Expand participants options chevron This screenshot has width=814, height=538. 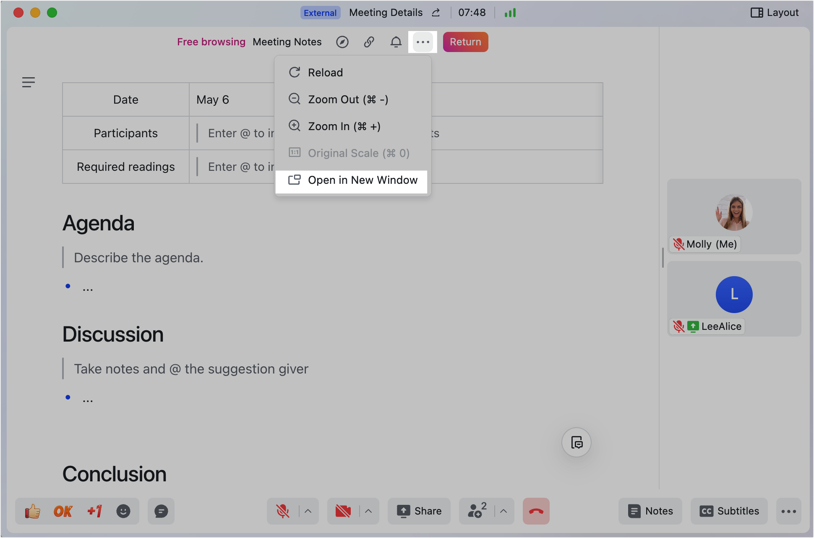tap(504, 511)
